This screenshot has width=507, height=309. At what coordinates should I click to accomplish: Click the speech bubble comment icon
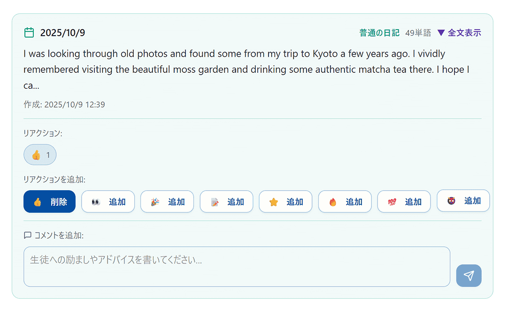[28, 235]
